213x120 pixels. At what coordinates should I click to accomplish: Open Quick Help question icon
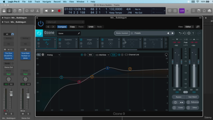tap(15, 11)
